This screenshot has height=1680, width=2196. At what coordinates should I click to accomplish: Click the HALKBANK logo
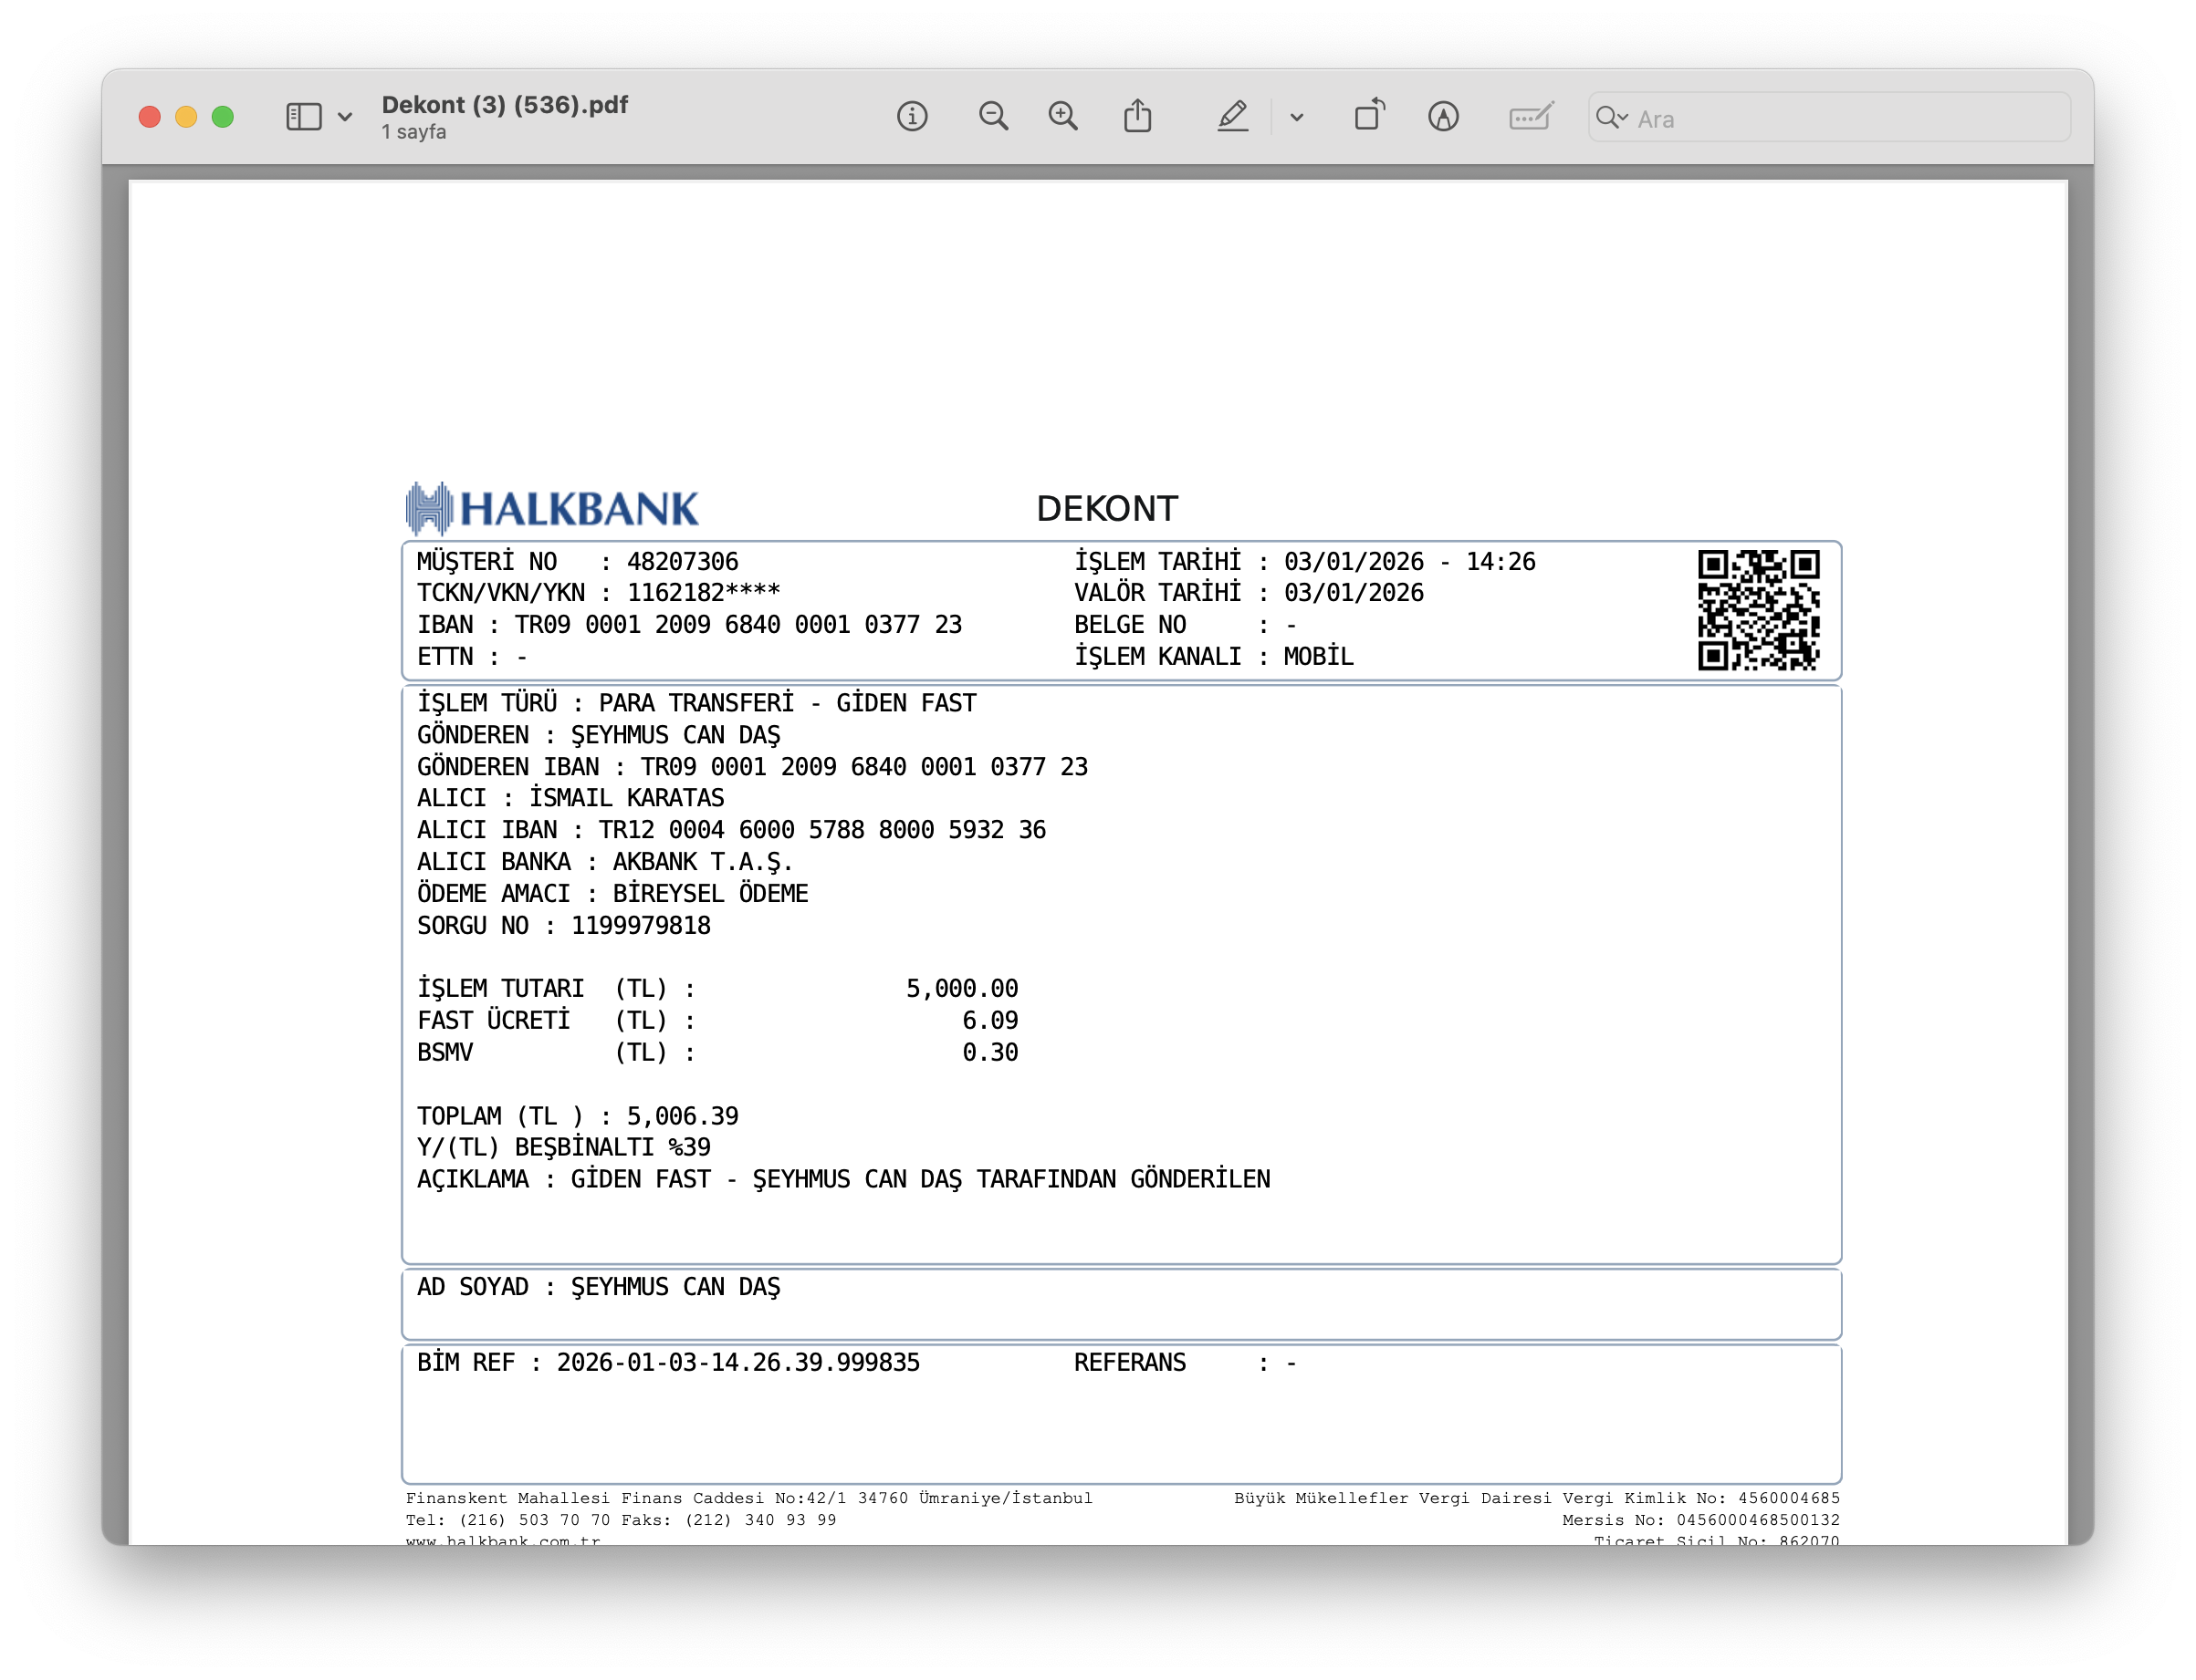(x=552, y=509)
